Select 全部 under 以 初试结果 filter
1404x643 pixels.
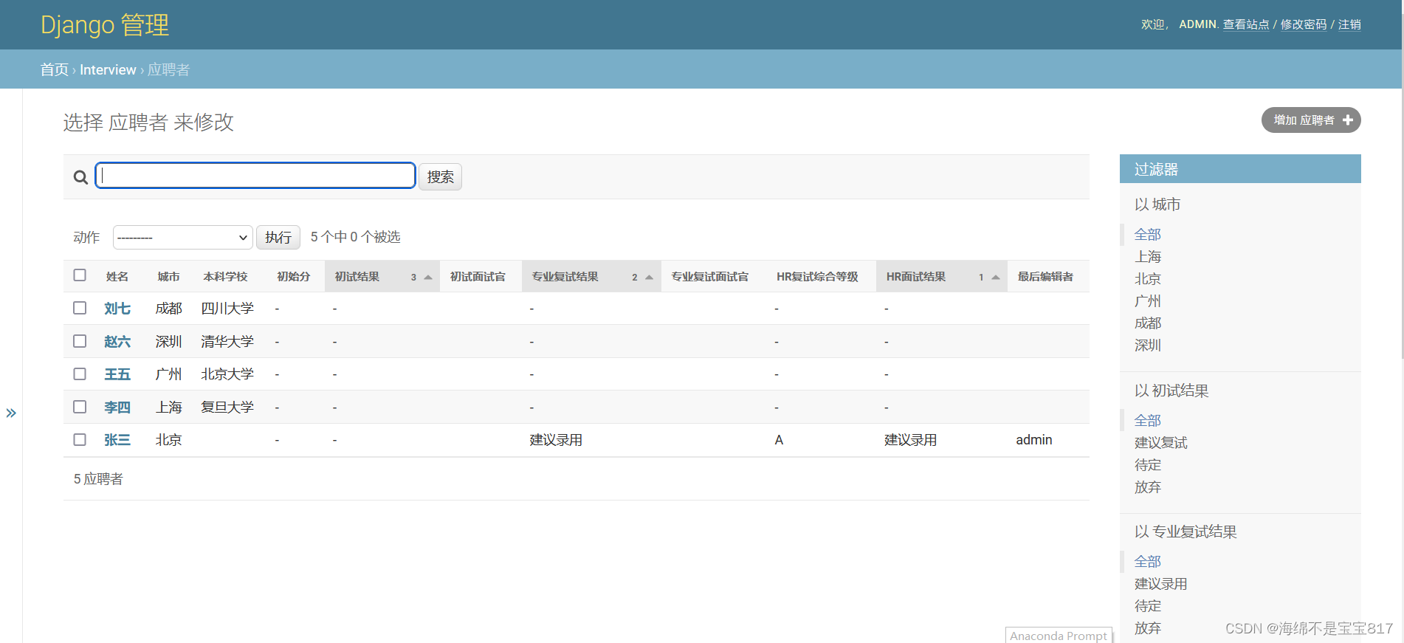click(1148, 421)
